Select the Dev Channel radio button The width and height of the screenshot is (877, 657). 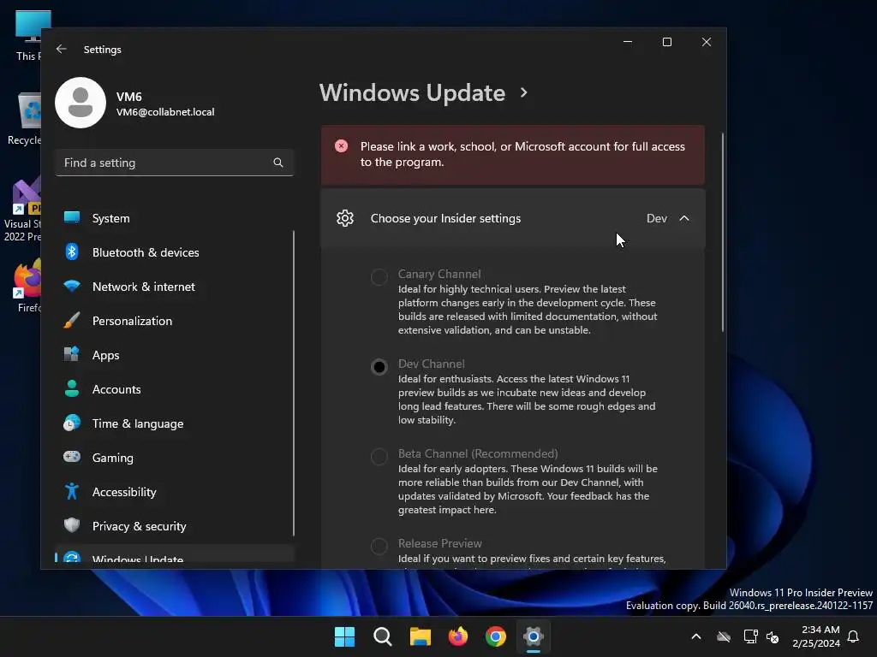click(x=379, y=366)
